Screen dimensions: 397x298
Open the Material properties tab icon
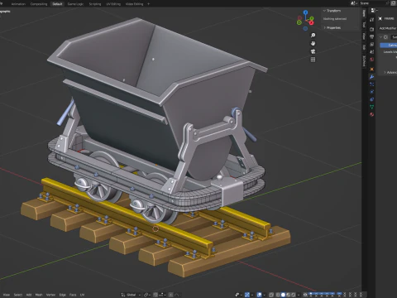click(x=372, y=114)
